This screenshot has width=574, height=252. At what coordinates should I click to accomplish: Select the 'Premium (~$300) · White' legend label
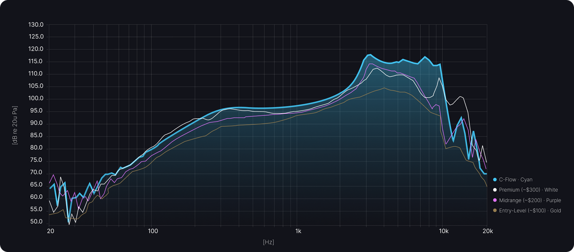[528, 190]
